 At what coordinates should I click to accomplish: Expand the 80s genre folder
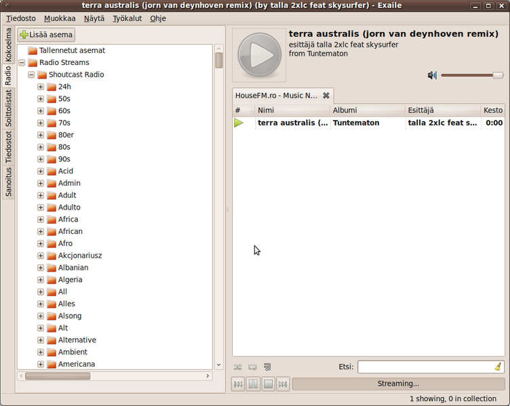tap(41, 147)
